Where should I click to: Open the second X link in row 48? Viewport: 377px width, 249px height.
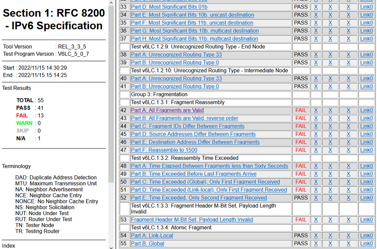point(330,166)
